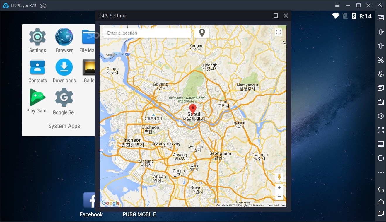Open LDPlayer settings gear in sidebar
386x222 pixels.
coord(380,116)
